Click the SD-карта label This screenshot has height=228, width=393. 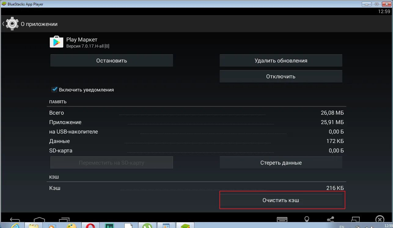tap(61, 151)
